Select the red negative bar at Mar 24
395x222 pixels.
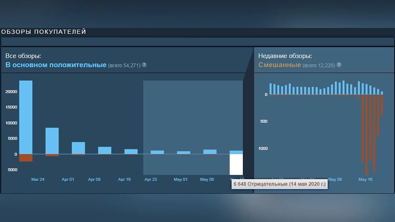26,158
